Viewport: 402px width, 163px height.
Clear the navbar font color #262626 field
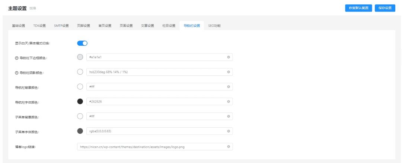(x=229, y=102)
